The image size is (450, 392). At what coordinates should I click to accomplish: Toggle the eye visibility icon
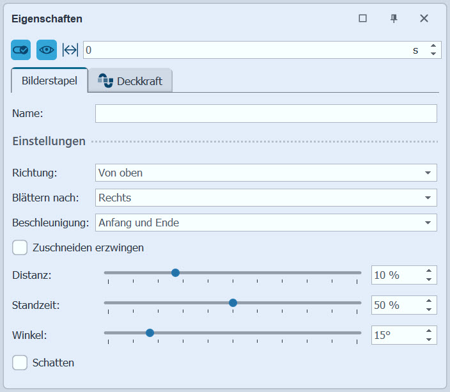pos(47,49)
